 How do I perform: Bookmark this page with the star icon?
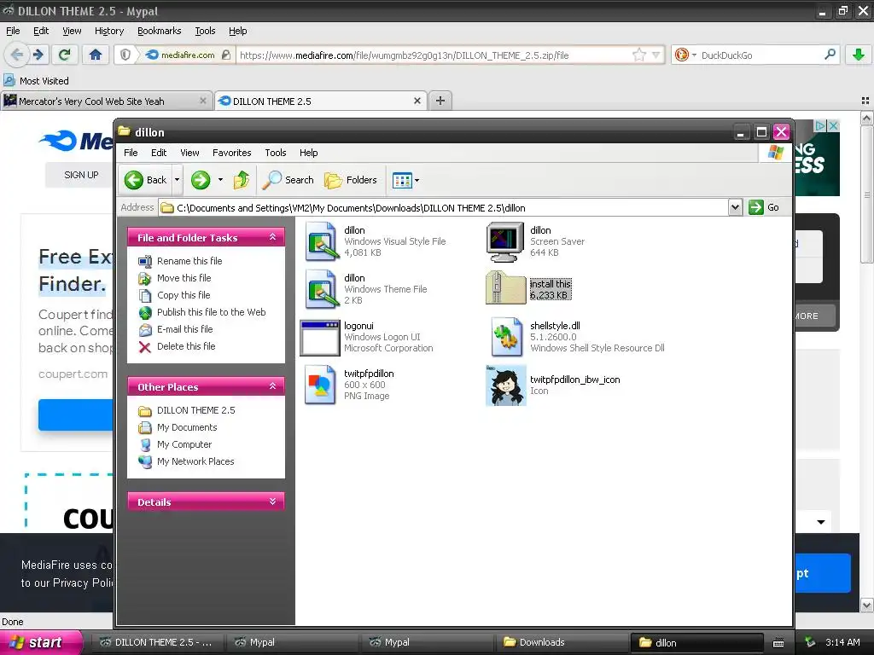click(638, 55)
